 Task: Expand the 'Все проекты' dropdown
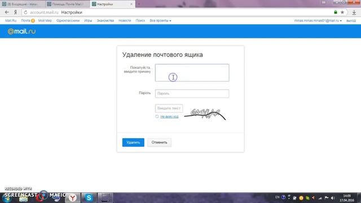pos(160,21)
